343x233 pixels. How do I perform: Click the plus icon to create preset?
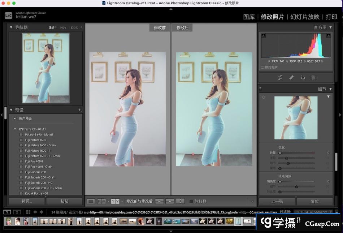(79, 110)
